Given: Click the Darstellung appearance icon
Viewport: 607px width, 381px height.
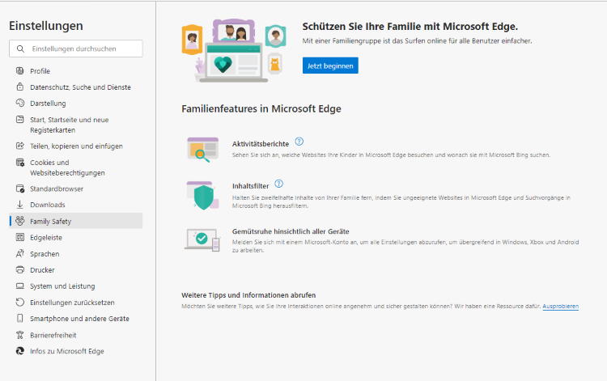Looking at the screenshot, I should 20,104.
